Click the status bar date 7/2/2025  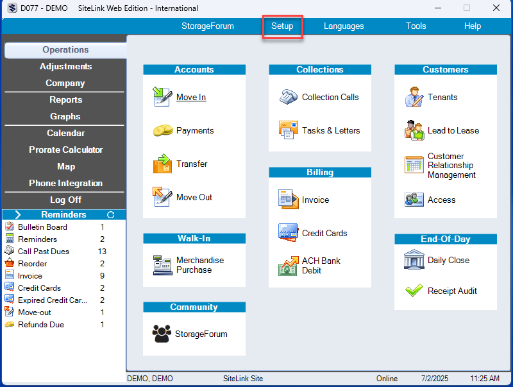435,379
